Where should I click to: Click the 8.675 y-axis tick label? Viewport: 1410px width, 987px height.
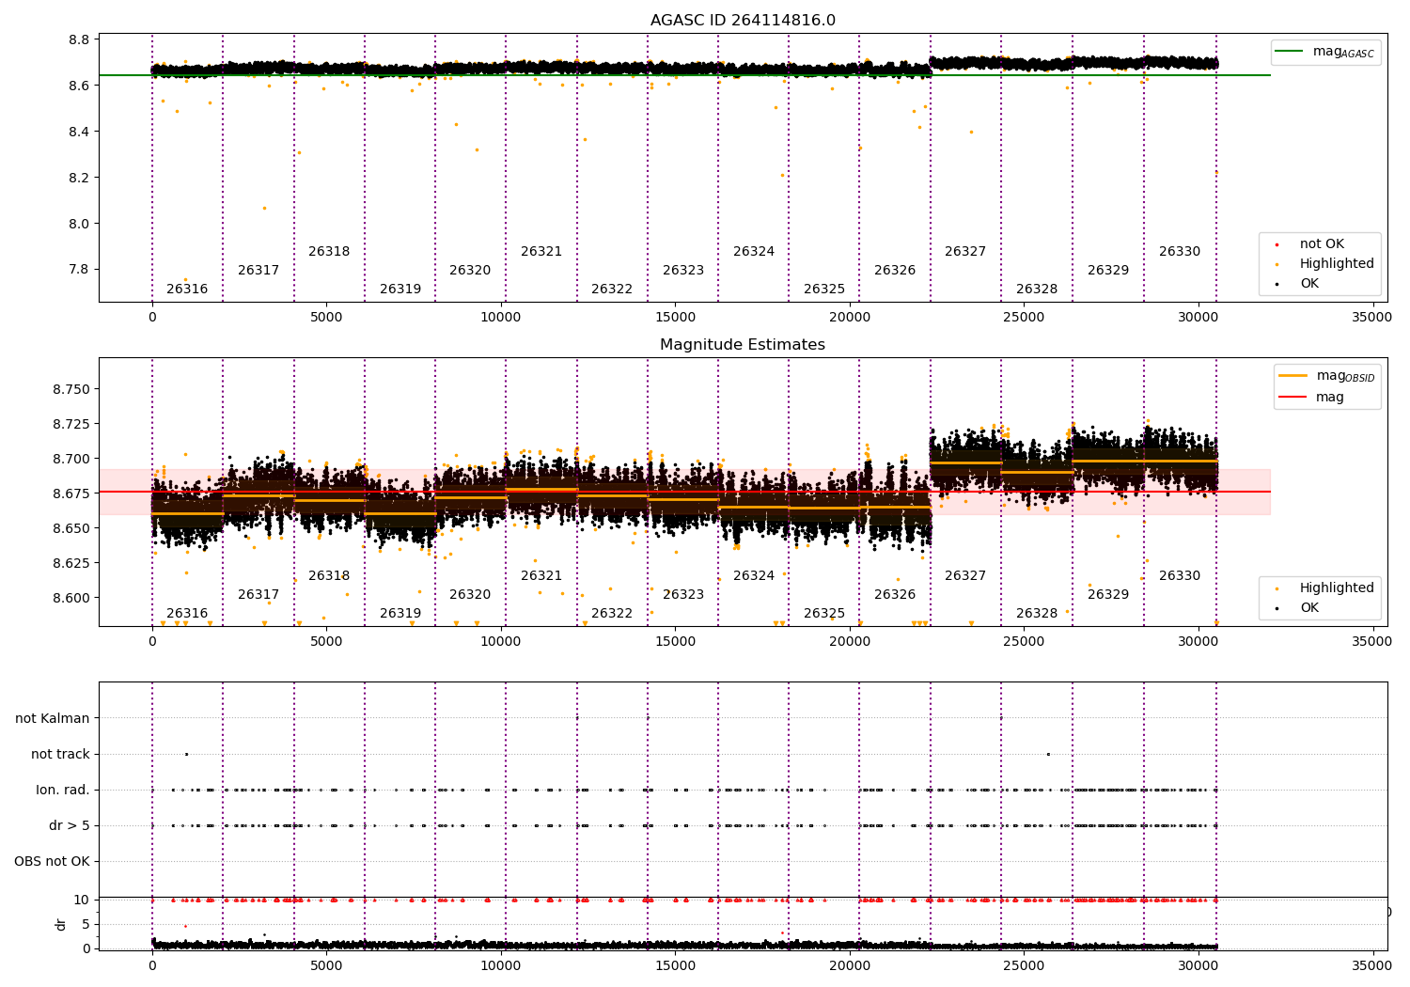pyautogui.click(x=71, y=493)
